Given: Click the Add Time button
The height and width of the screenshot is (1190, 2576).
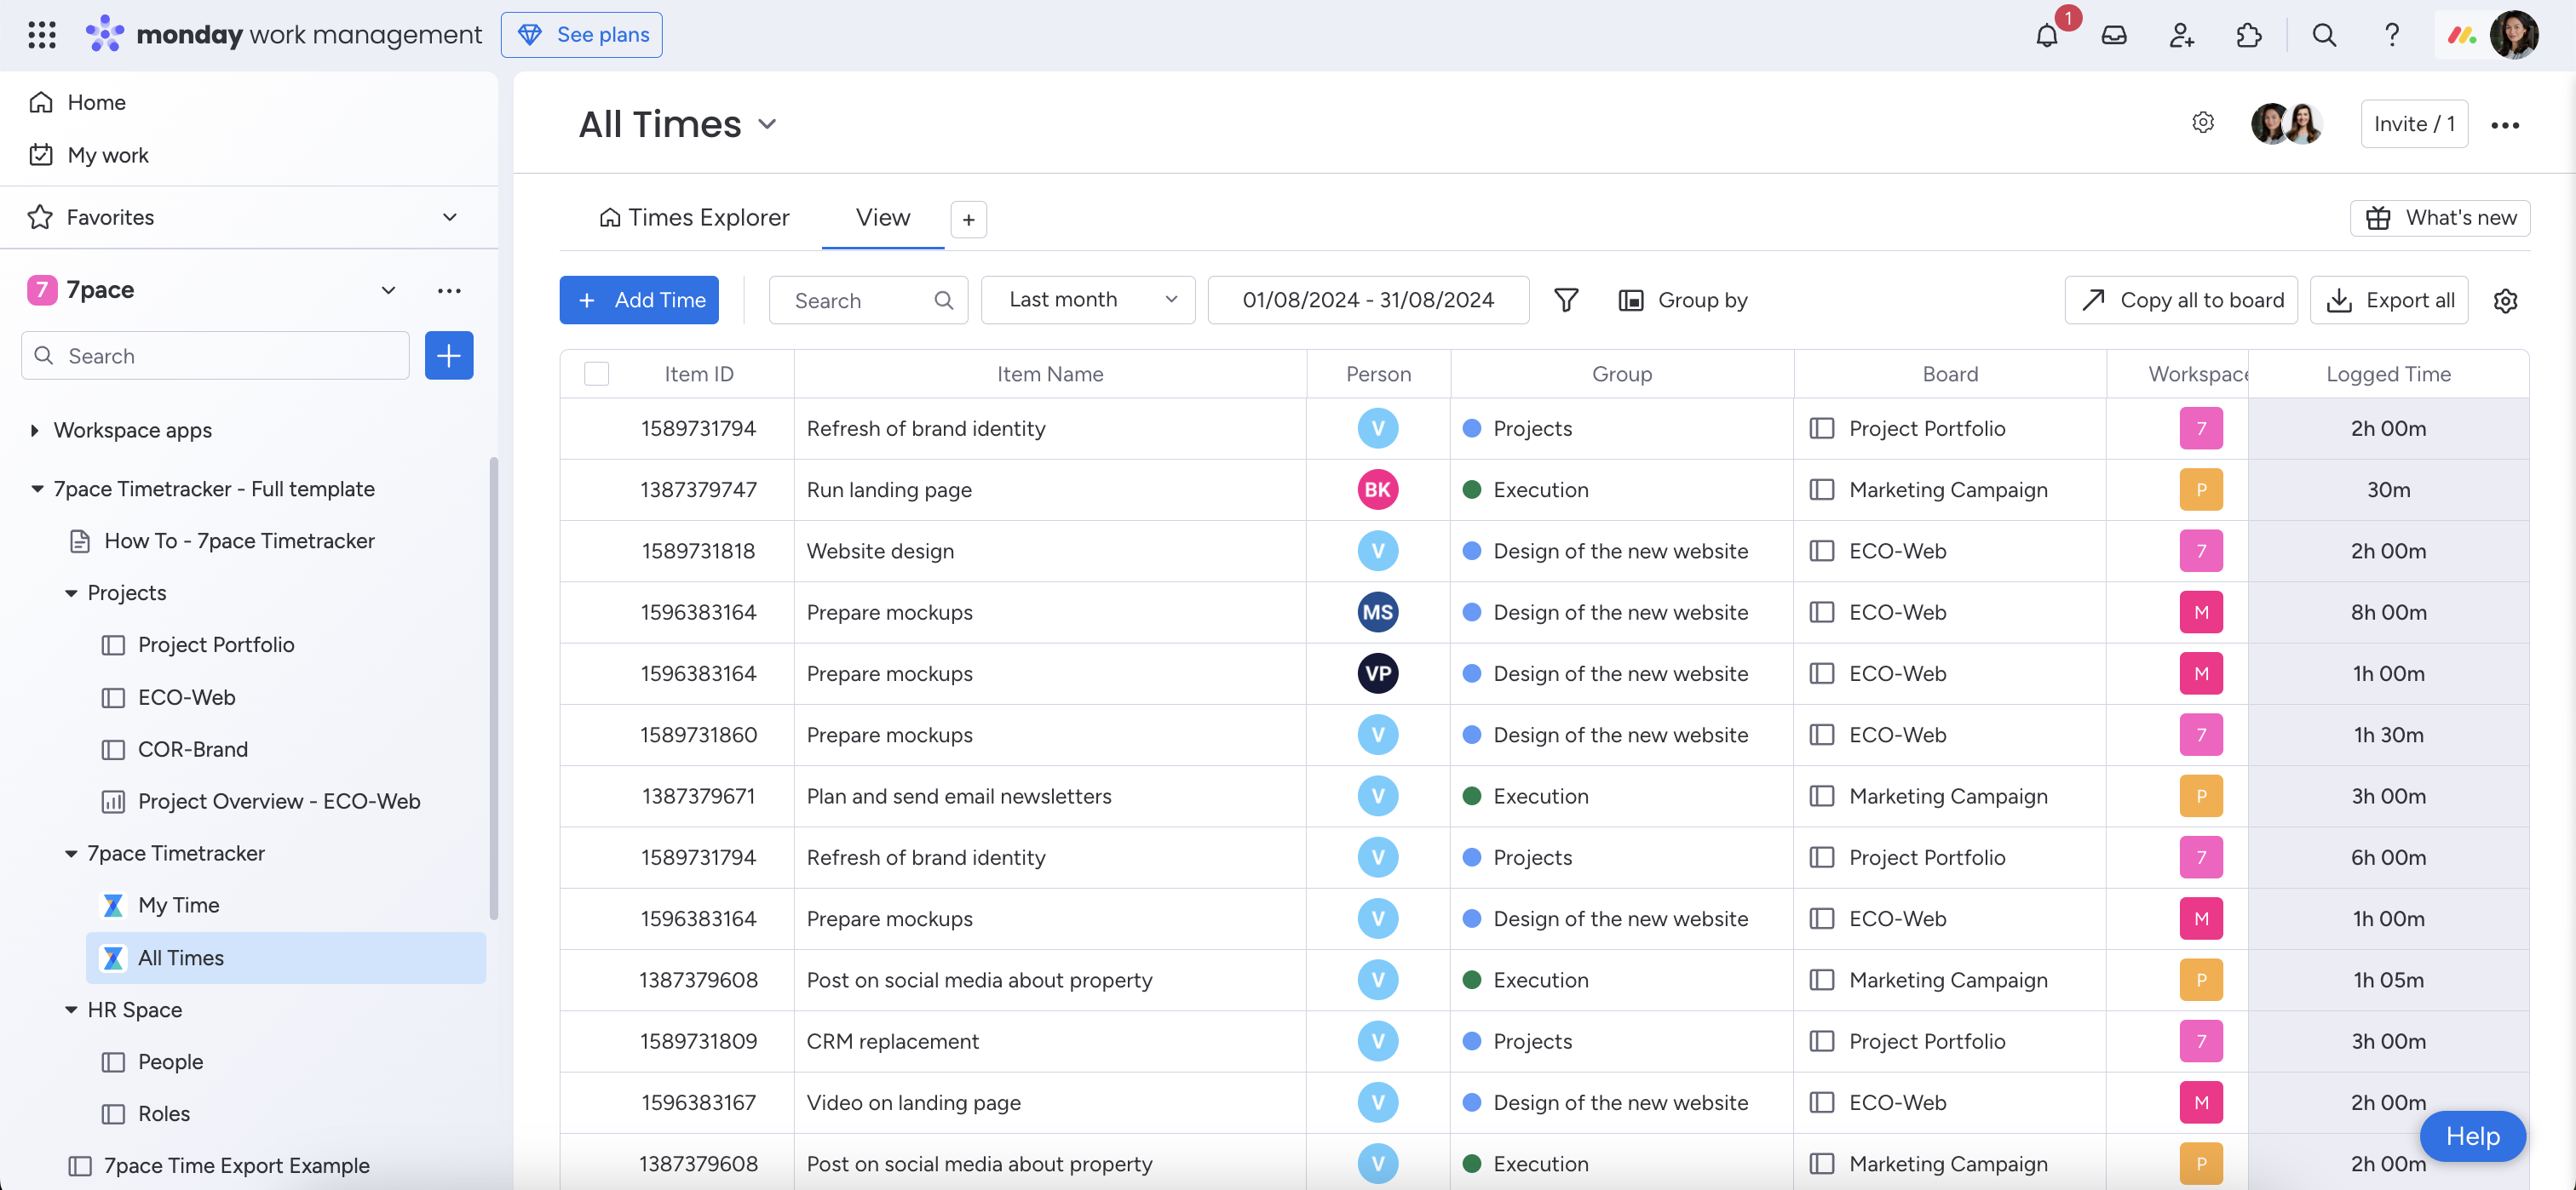Looking at the screenshot, I should pyautogui.click(x=639, y=300).
